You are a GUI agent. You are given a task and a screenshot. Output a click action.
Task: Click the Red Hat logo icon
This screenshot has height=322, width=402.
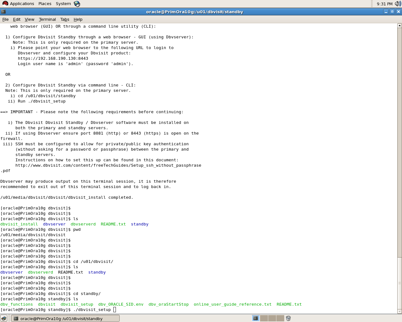point(5,4)
